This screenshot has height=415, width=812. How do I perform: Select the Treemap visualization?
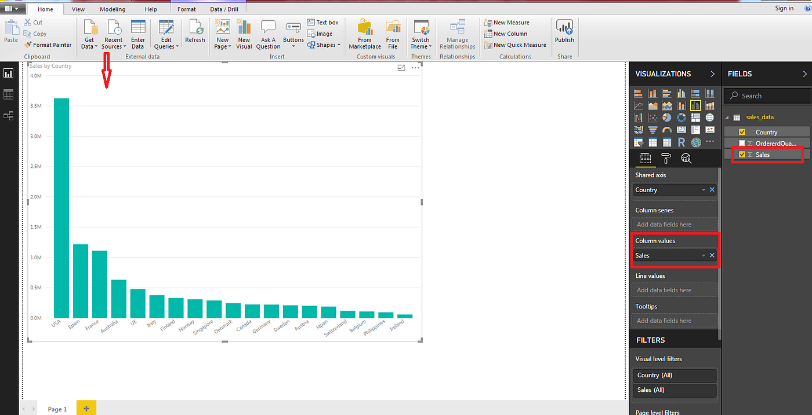(x=695, y=117)
